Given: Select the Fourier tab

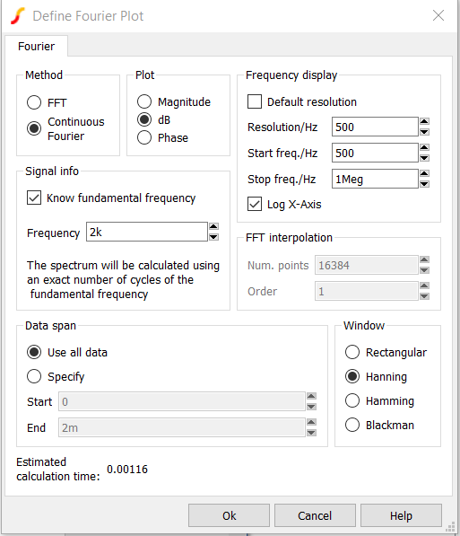Looking at the screenshot, I should pos(36,46).
